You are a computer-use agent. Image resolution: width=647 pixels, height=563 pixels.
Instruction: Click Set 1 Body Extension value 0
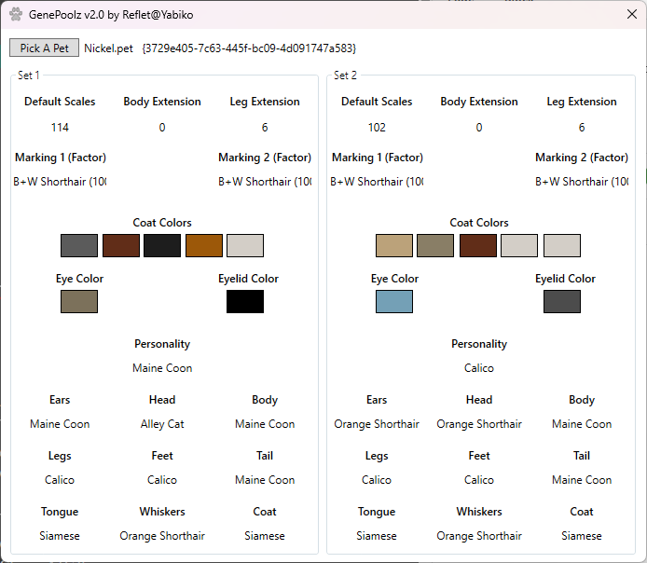[x=162, y=128]
